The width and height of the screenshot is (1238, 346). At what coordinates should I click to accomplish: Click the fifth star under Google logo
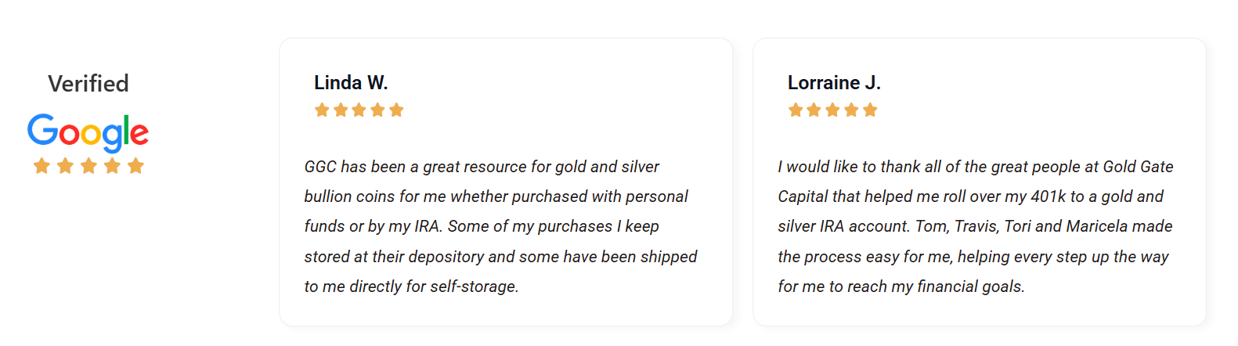(135, 166)
